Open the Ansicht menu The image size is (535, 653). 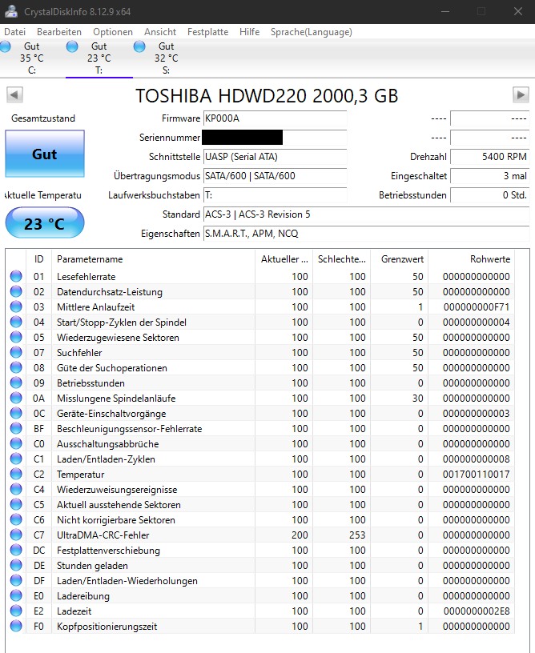coord(160,32)
